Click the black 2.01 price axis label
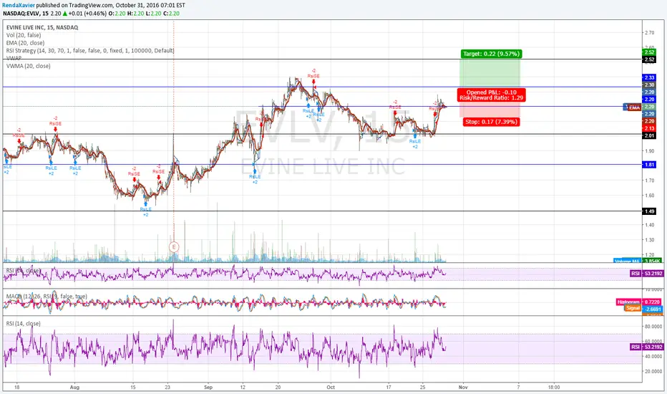 pos(649,135)
